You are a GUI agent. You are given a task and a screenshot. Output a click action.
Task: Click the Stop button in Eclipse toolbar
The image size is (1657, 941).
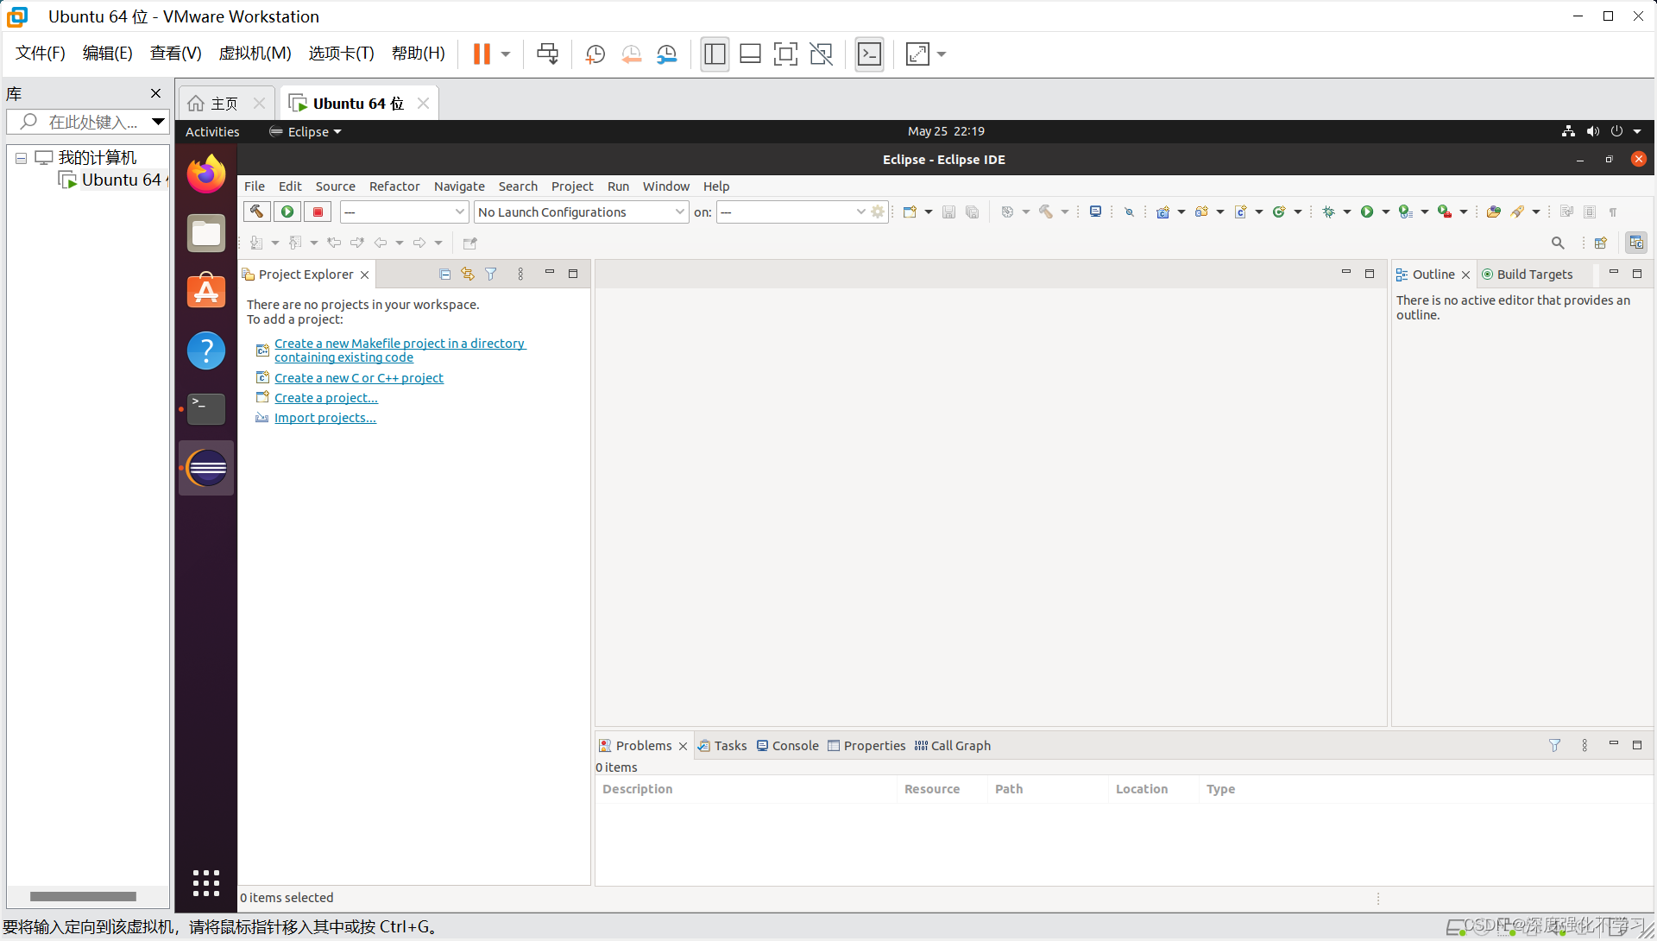318,212
